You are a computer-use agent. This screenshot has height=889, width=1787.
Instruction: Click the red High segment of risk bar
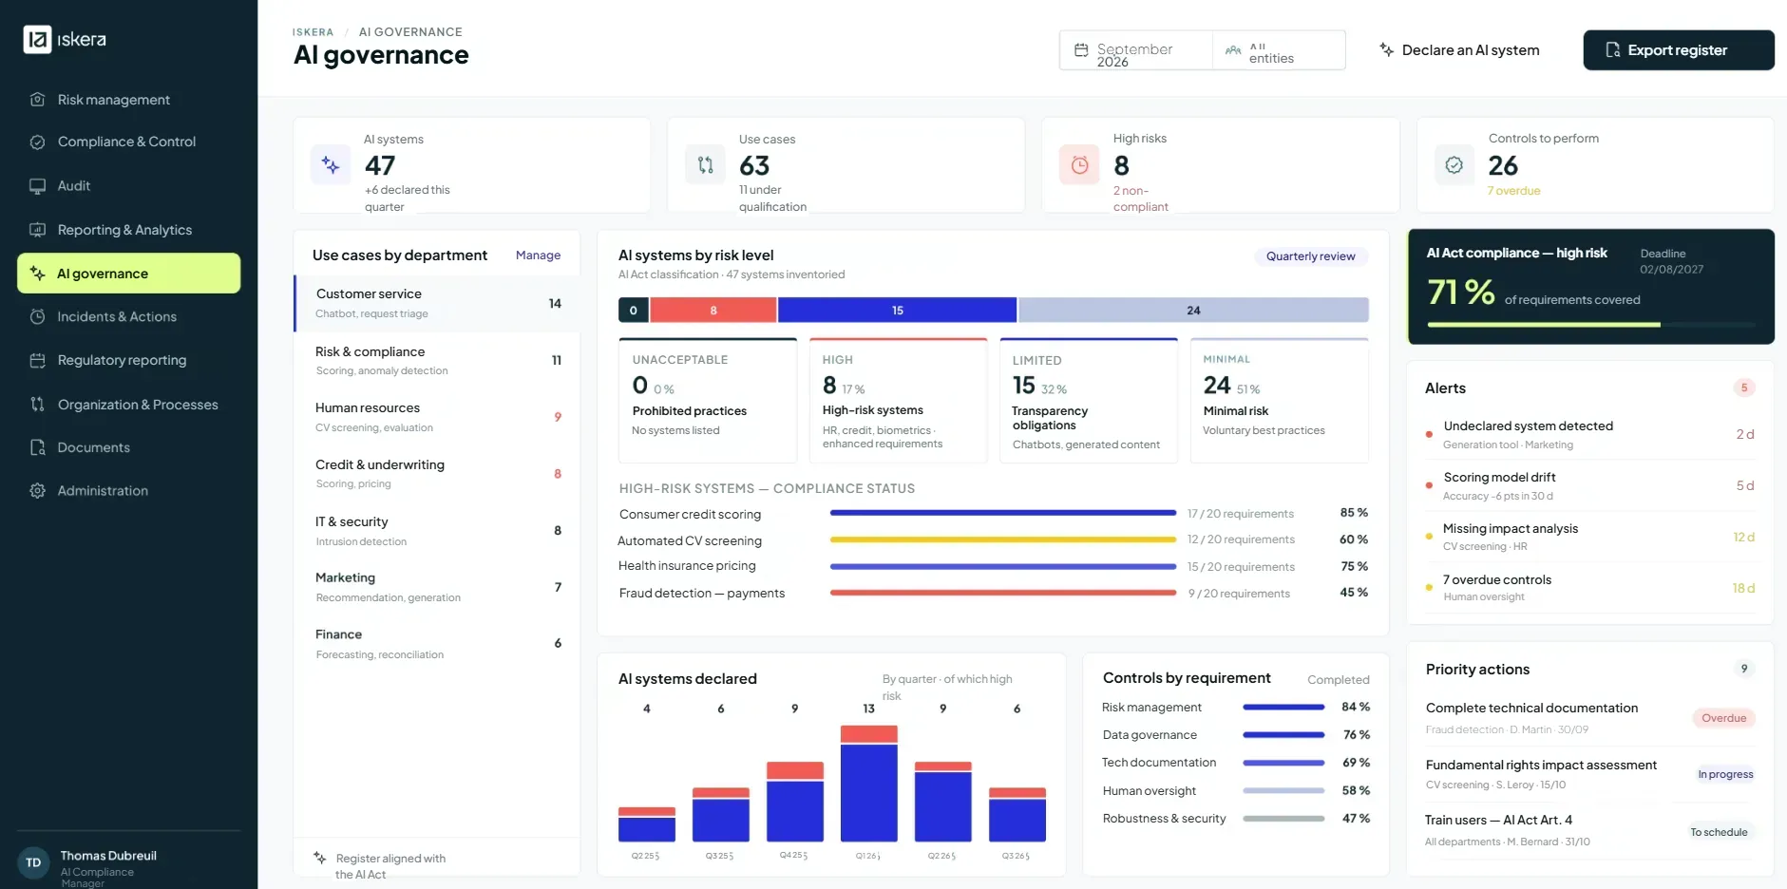tap(713, 311)
